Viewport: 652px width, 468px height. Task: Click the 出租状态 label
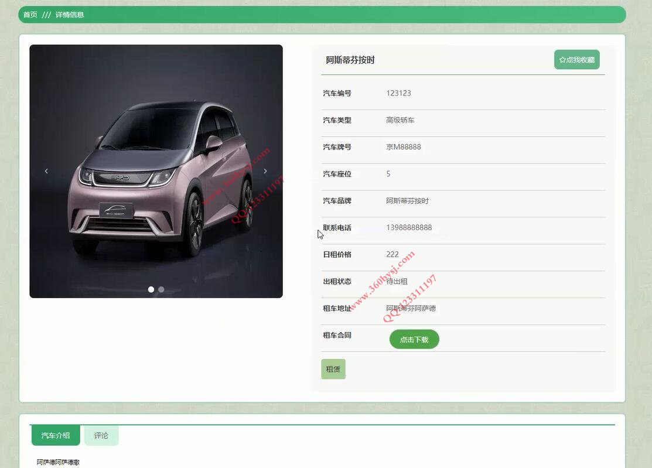coord(337,281)
